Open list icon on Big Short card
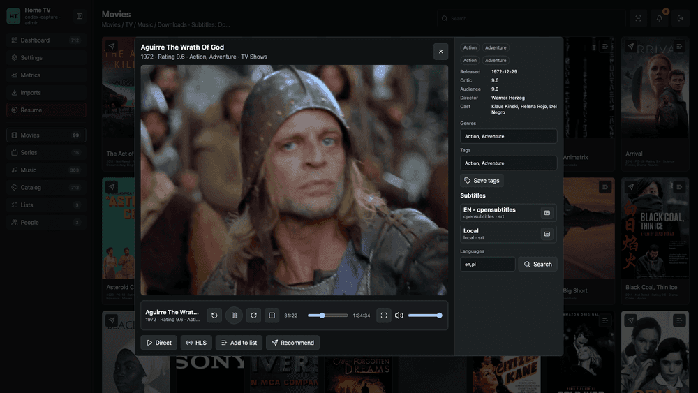Image resolution: width=698 pixels, height=393 pixels. click(x=605, y=187)
